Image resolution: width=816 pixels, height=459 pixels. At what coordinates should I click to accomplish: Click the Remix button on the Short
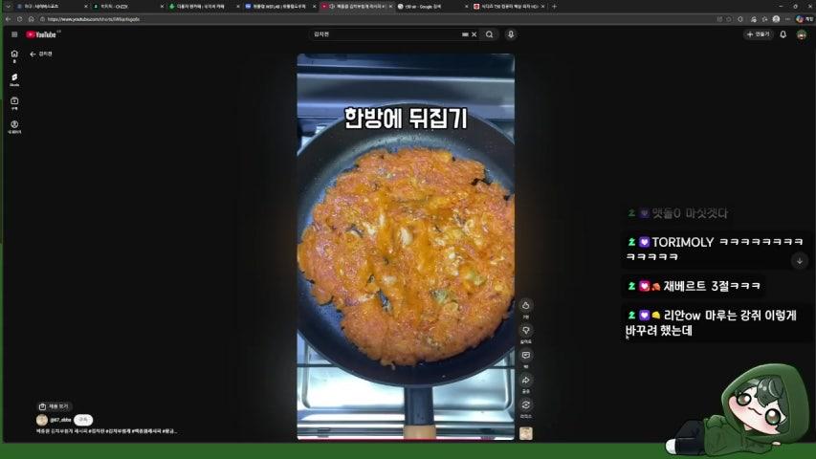(x=525, y=404)
